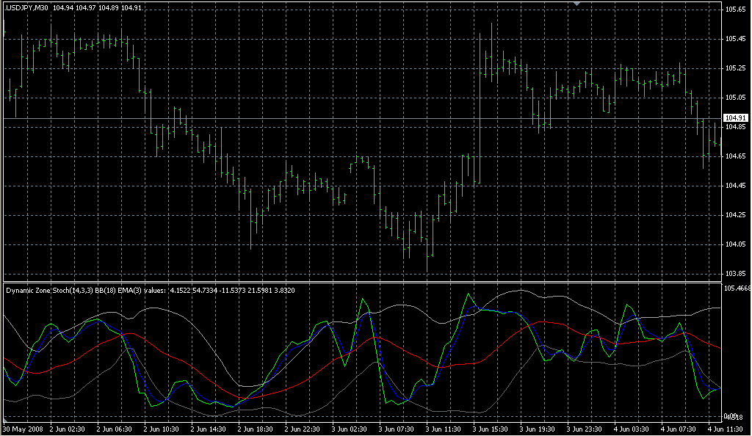Click the USDJPY,M30 chart title text
752x436 pixels.
coord(28,7)
